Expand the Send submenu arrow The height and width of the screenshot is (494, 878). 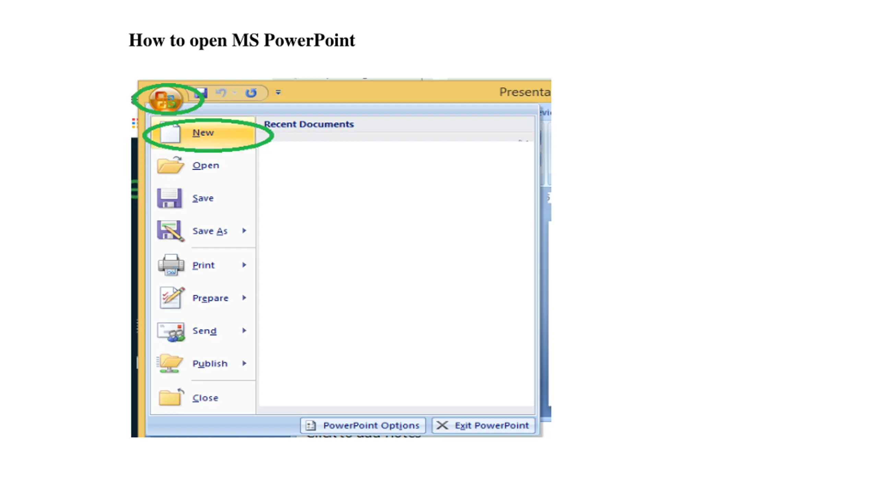(244, 330)
